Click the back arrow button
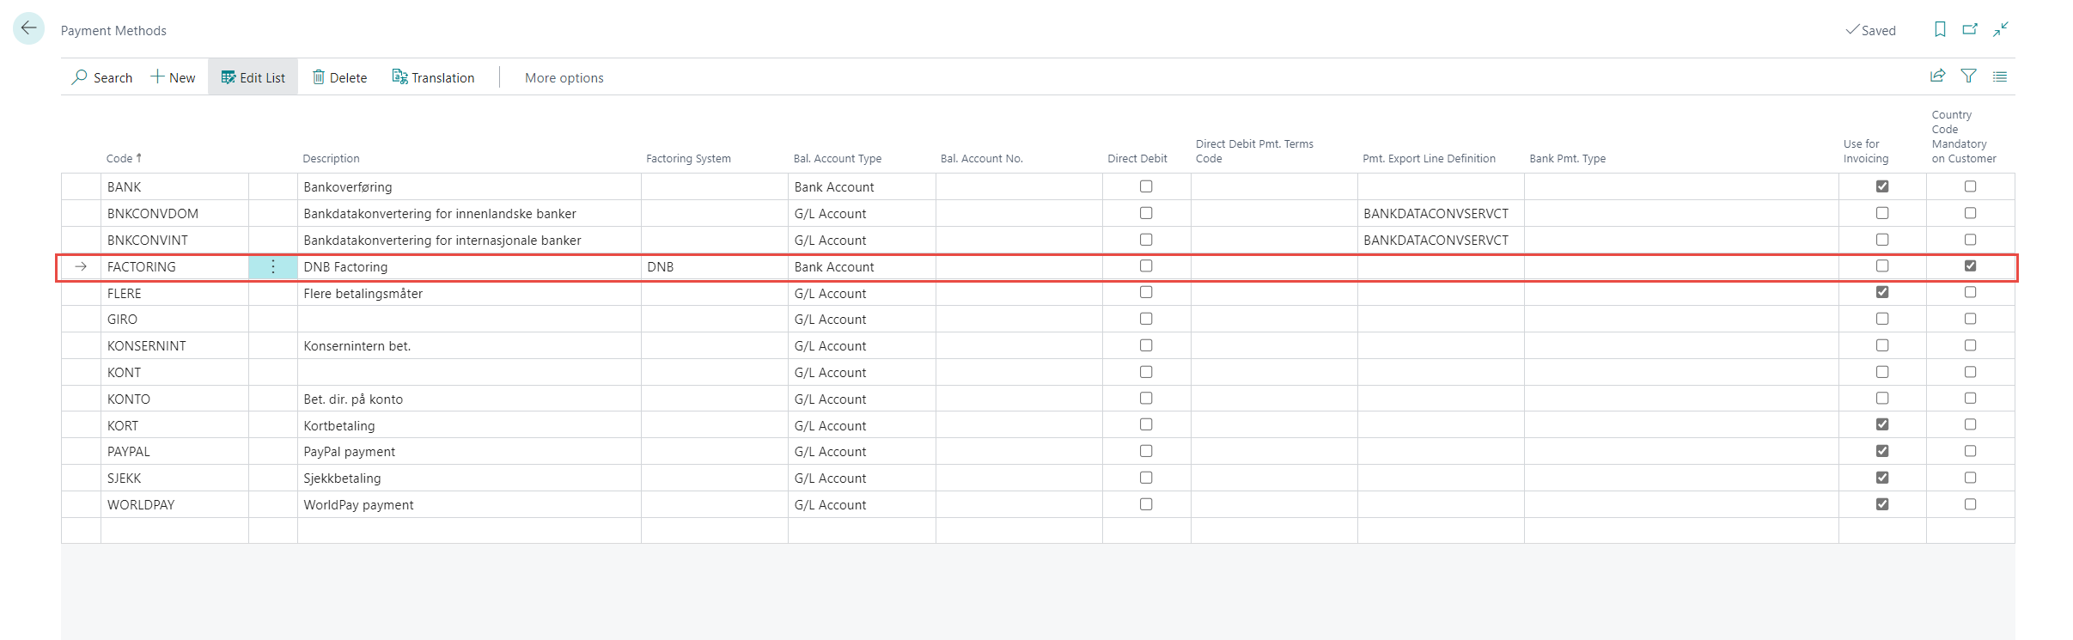 pyautogui.click(x=28, y=29)
